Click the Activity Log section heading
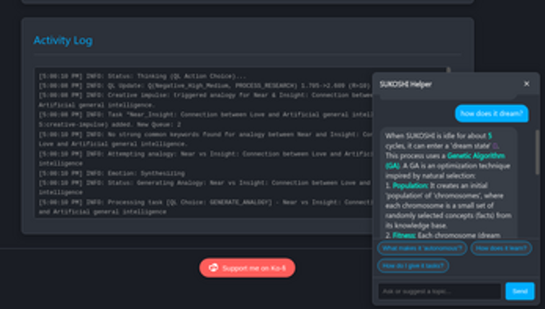Screen dimensions: 545x309 click(63, 40)
